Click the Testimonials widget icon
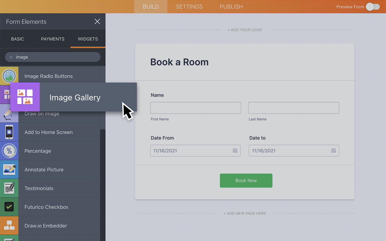 [x=9, y=188]
